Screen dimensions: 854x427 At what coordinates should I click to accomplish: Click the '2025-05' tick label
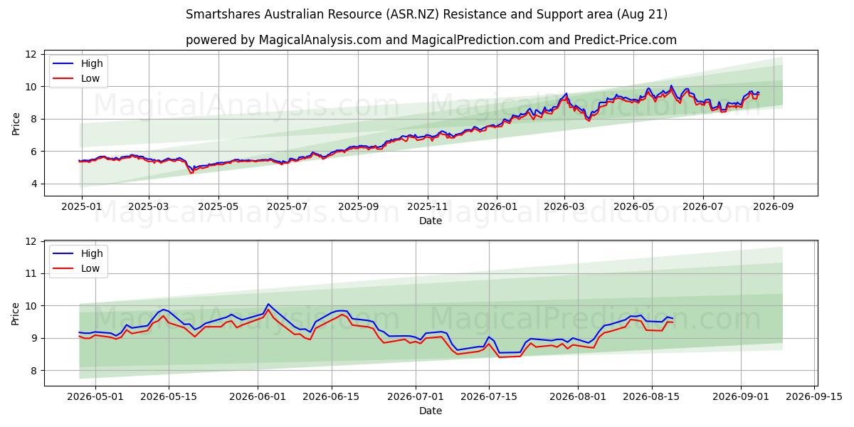pyautogui.click(x=218, y=207)
